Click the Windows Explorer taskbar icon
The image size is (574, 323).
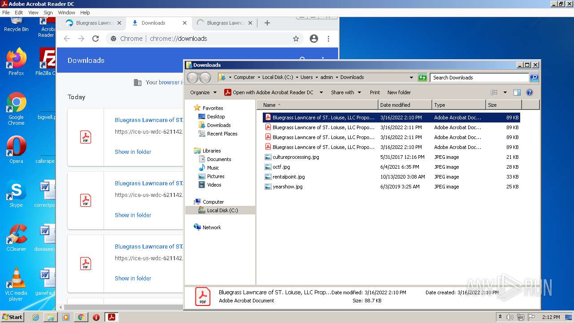point(51,317)
